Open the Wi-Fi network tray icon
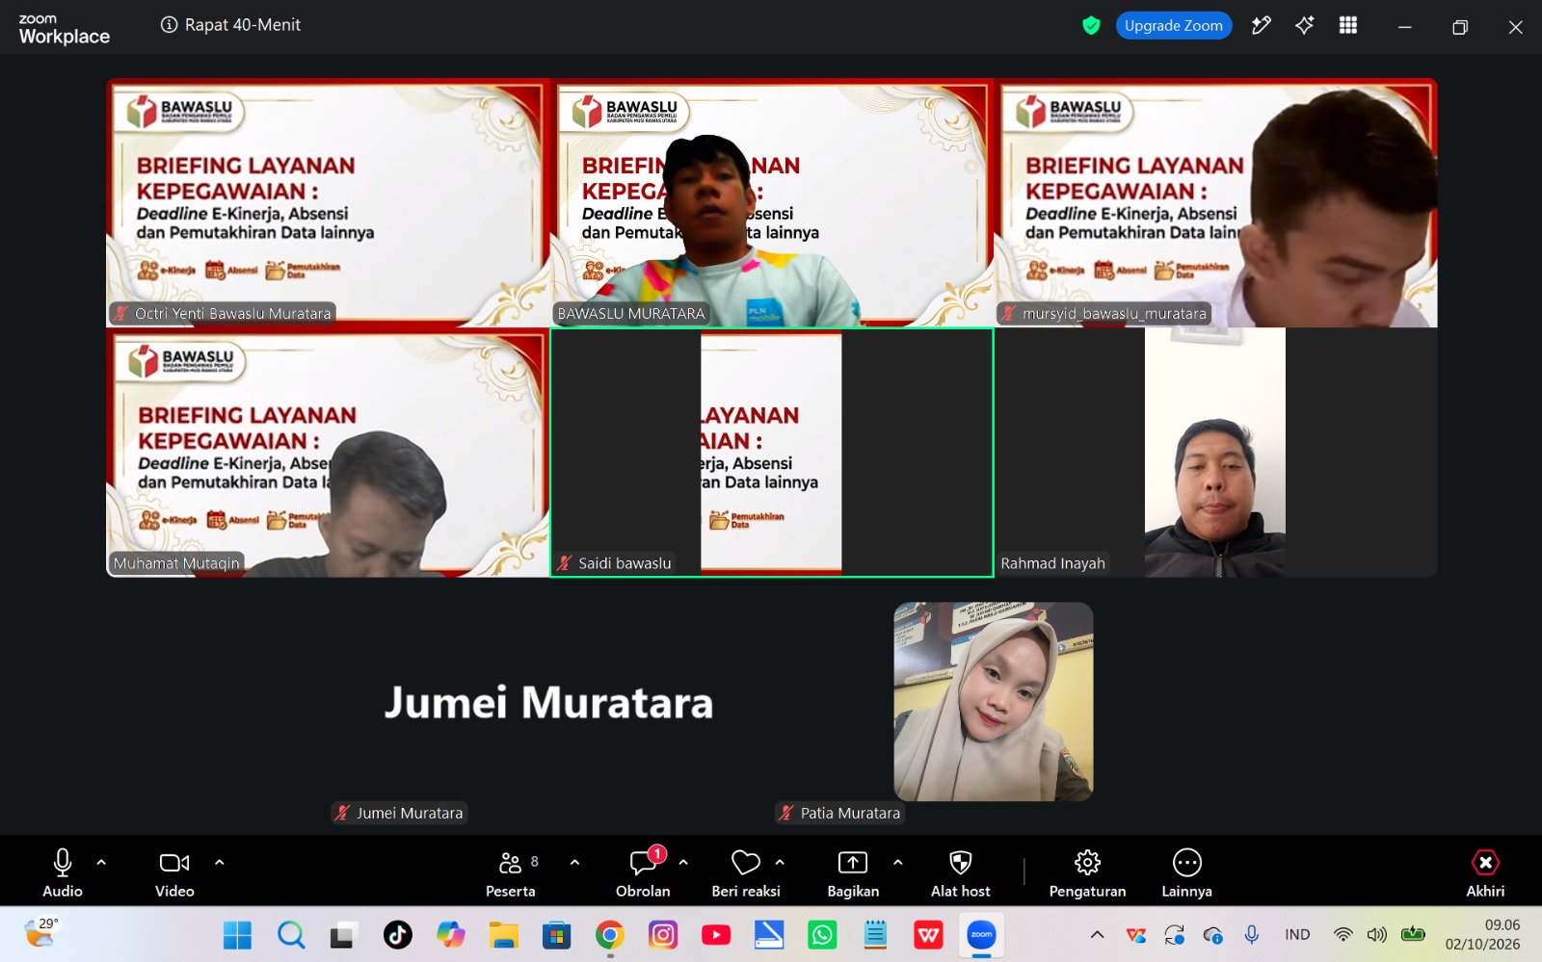The width and height of the screenshot is (1542, 962). [x=1343, y=934]
